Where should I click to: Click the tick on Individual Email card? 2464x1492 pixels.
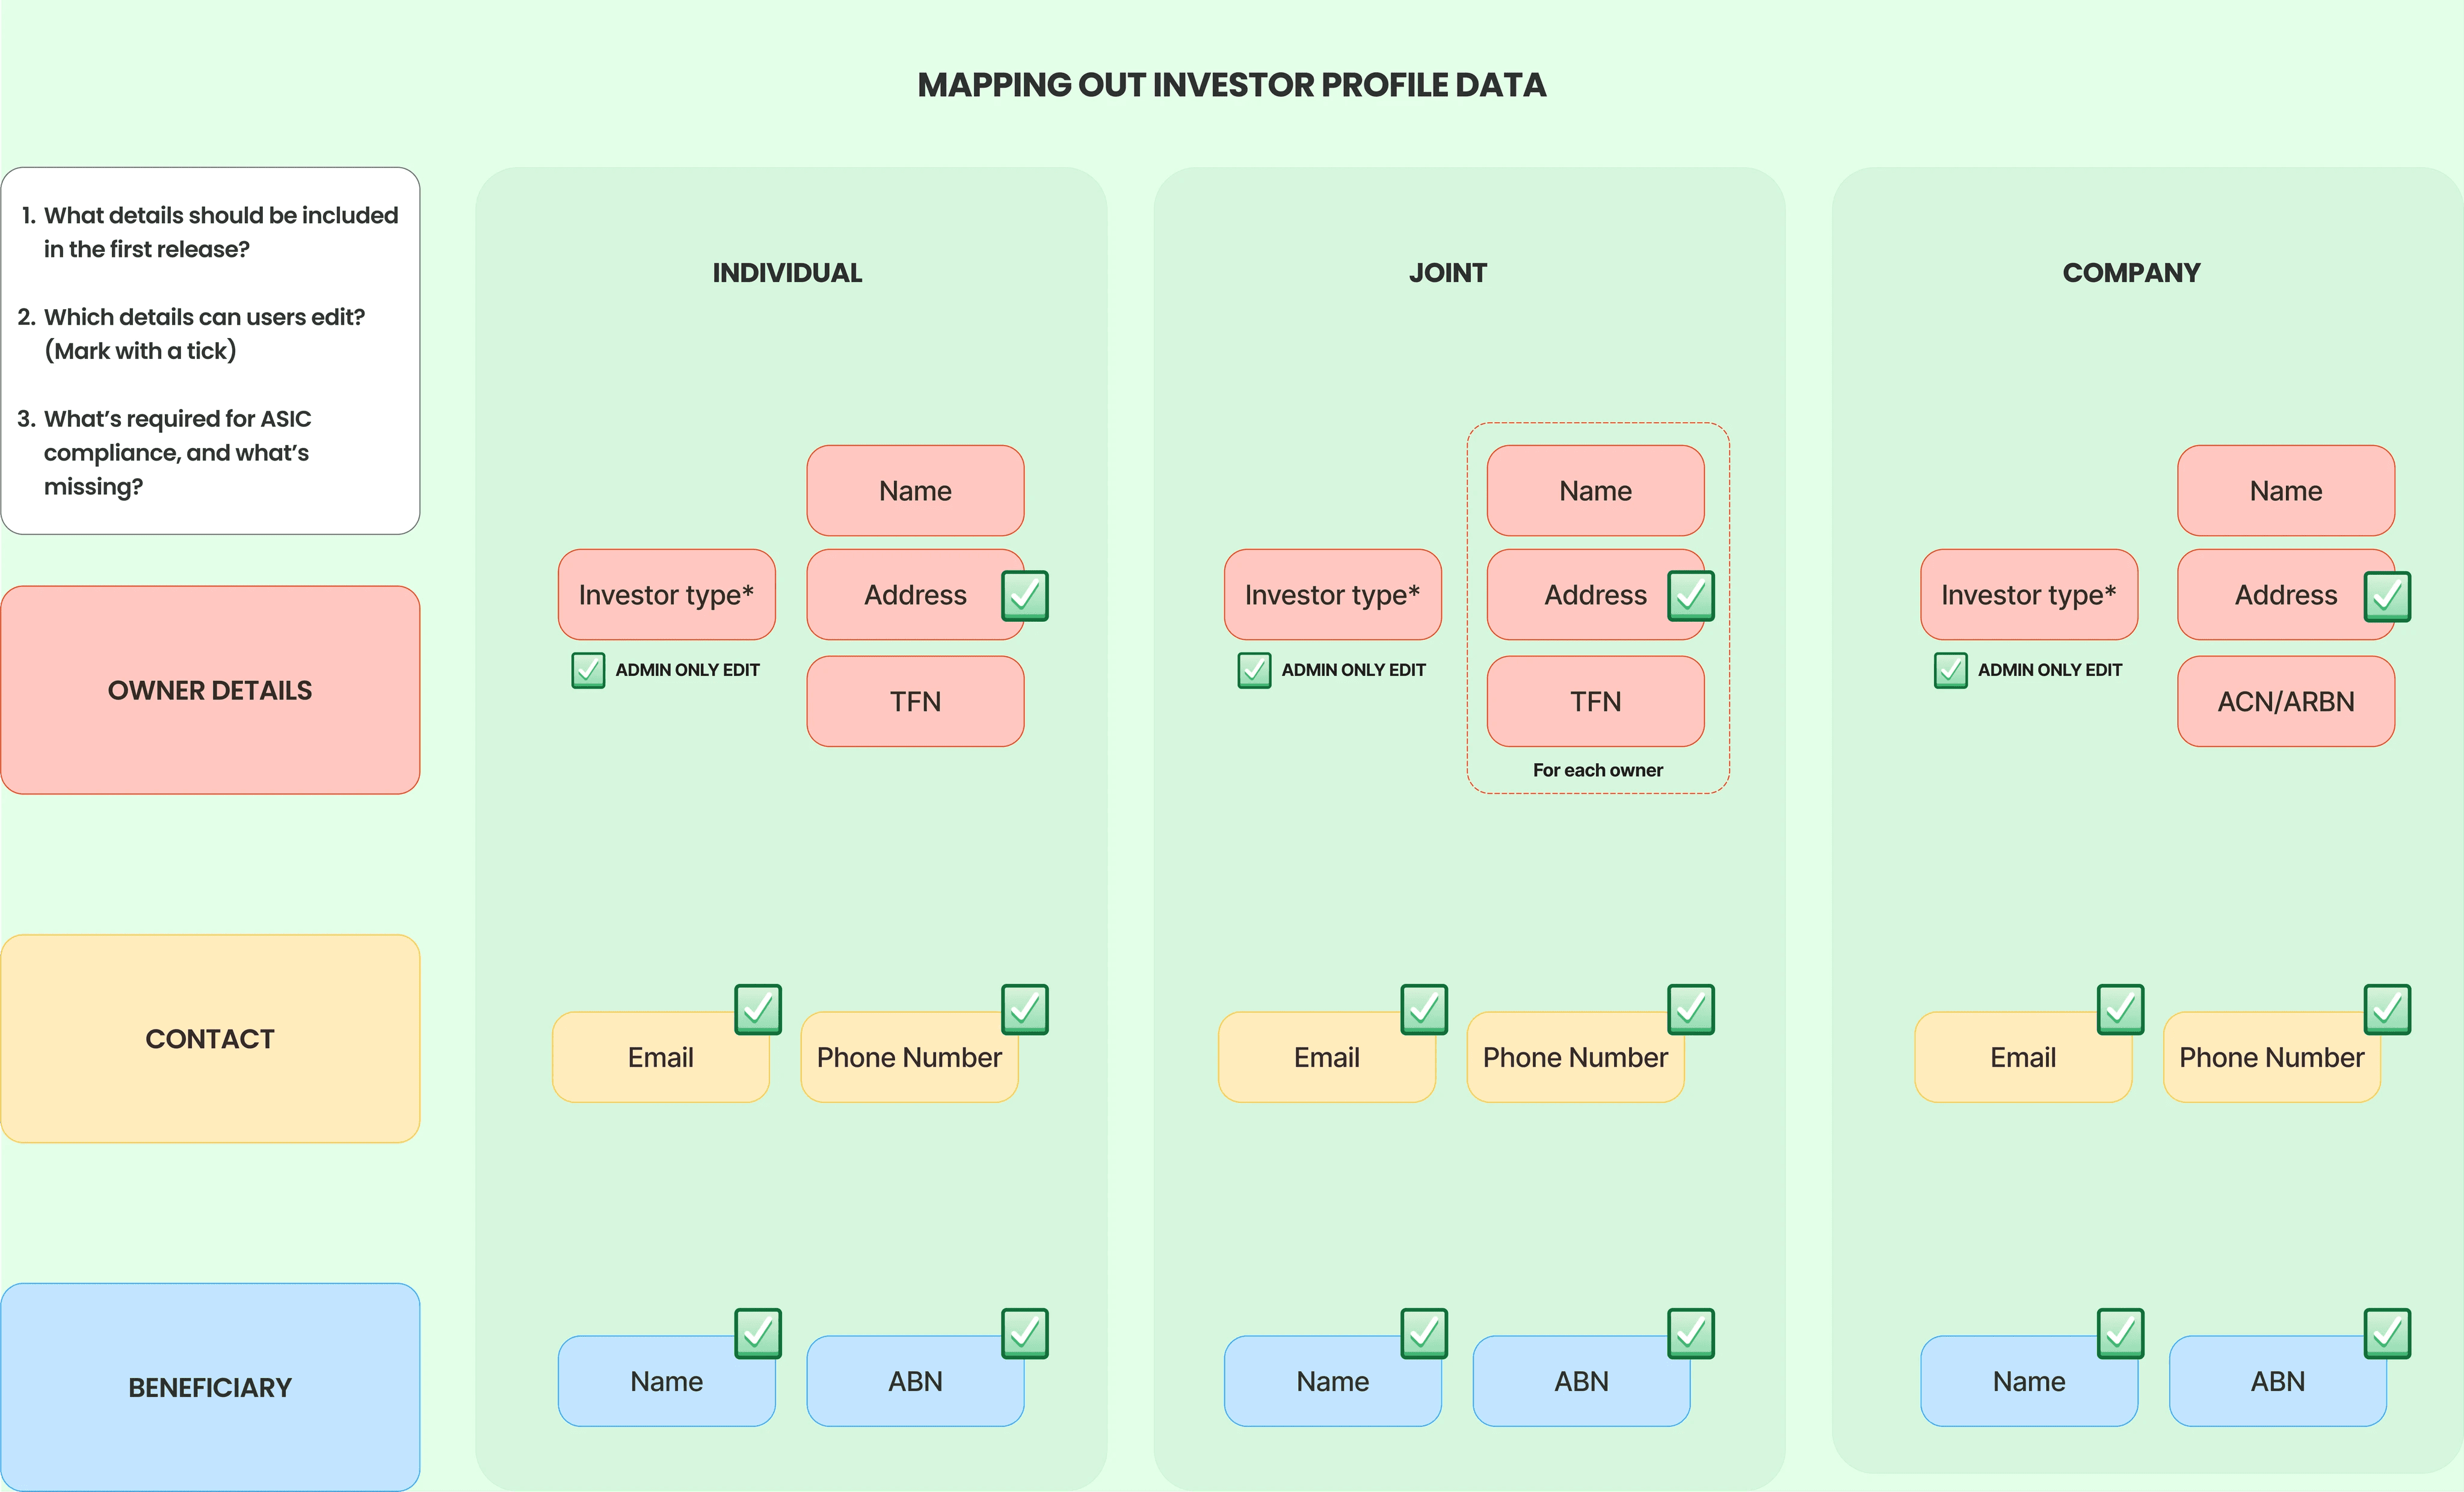click(758, 1009)
